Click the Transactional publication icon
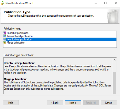Viewport: 120px width, 109px height. coord(5,36)
